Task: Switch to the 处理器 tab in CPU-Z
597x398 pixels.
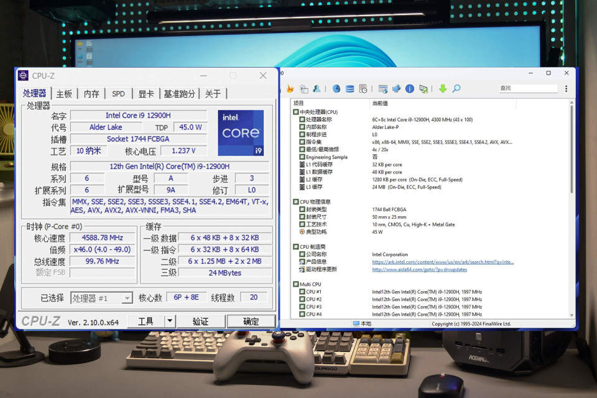Action: (x=35, y=93)
